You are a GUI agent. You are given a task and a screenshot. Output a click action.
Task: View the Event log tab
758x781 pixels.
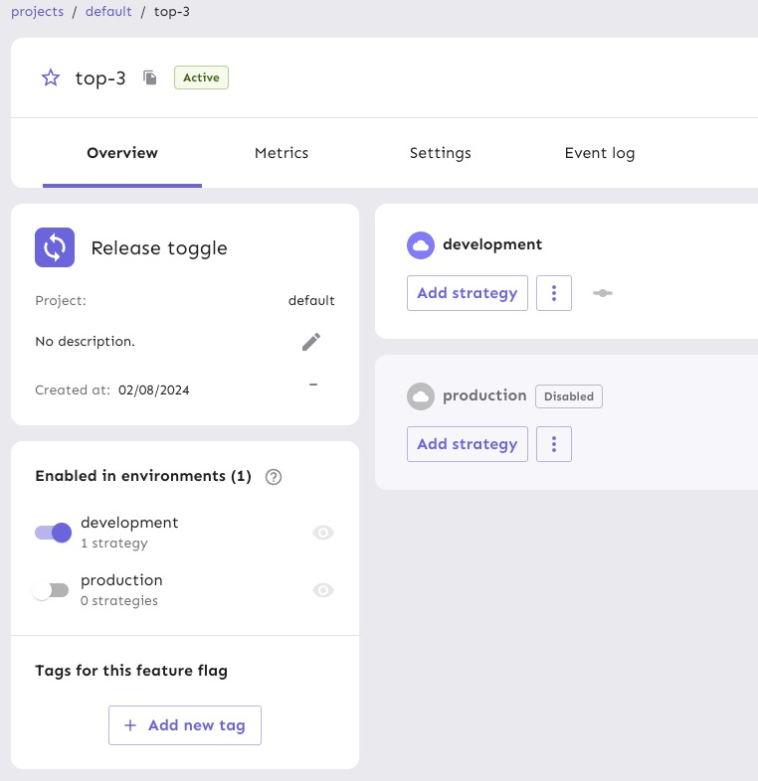(599, 153)
